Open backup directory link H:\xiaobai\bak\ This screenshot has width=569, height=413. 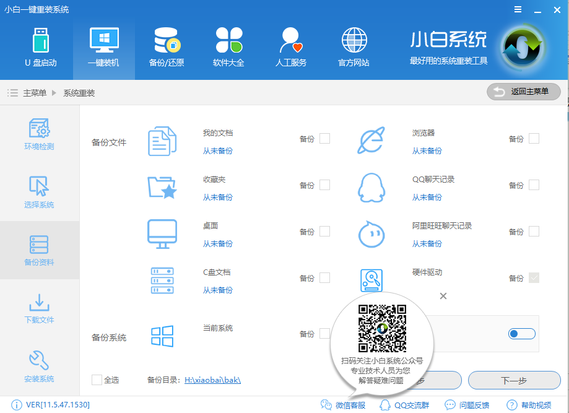[212, 380]
